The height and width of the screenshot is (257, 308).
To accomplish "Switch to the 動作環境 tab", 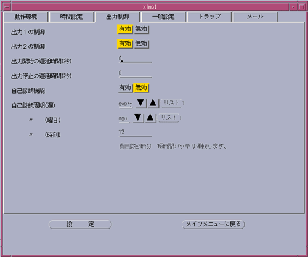I will coord(26,17).
